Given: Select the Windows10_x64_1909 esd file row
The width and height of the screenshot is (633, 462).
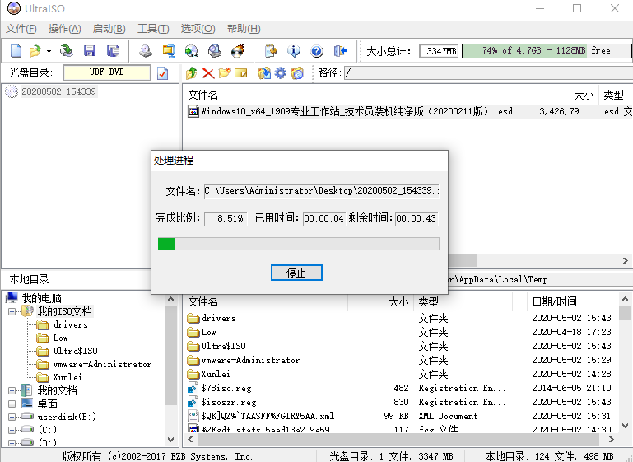Looking at the screenshot, I should pyautogui.click(x=409, y=111).
